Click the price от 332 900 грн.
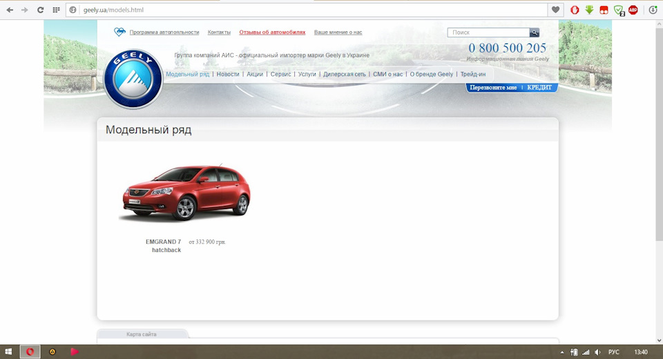The width and height of the screenshot is (663, 359). pyautogui.click(x=207, y=242)
